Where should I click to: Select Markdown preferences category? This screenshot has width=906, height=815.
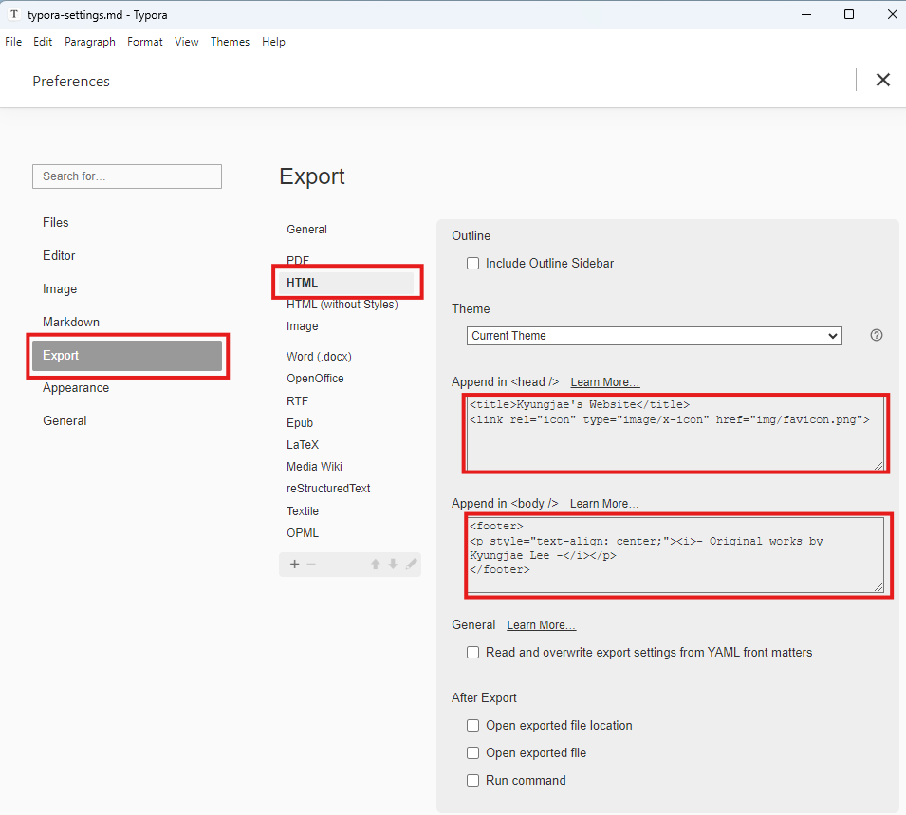click(71, 322)
